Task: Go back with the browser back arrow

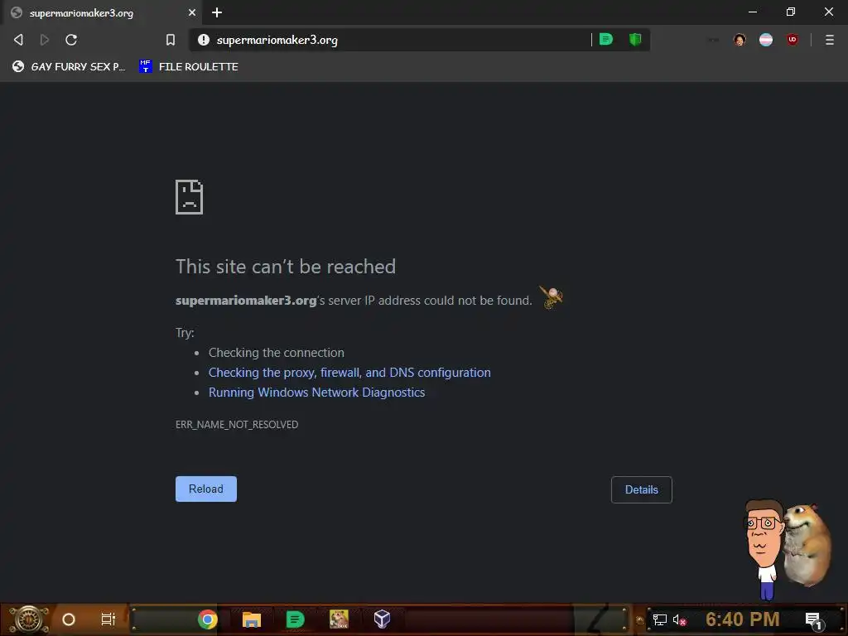Action: (x=18, y=40)
